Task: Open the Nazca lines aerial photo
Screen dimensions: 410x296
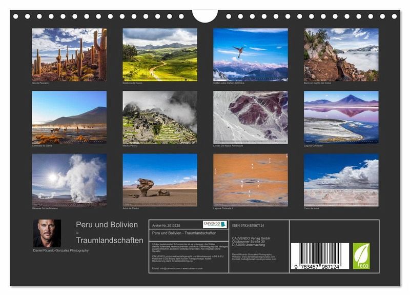Action: [x=251, y=117]
